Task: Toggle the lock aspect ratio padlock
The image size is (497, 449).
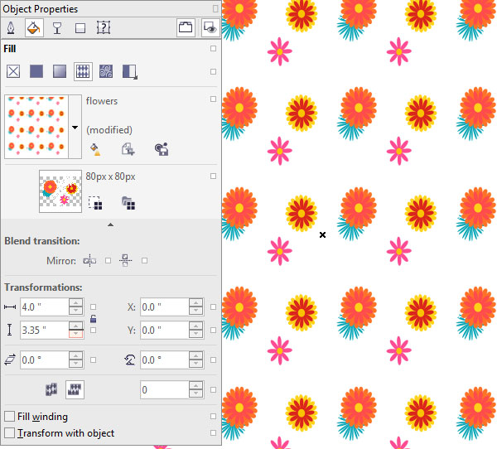Action: click(x=93, y=319)
